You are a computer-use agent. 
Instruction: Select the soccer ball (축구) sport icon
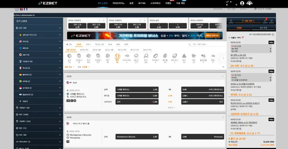click(88, 56)
